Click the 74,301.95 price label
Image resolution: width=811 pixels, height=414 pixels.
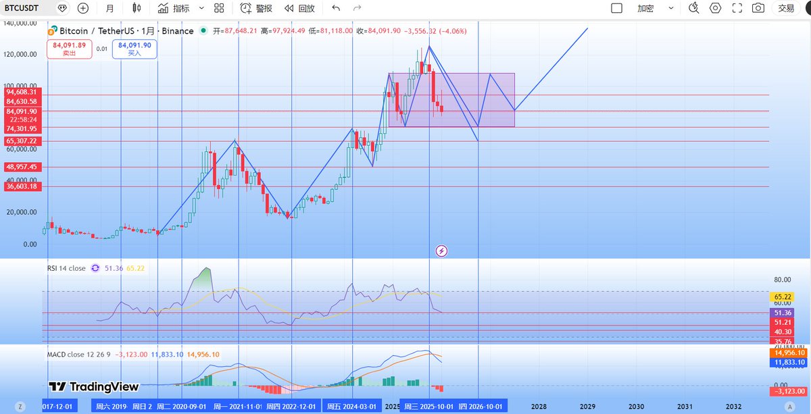tap(23, 128)
